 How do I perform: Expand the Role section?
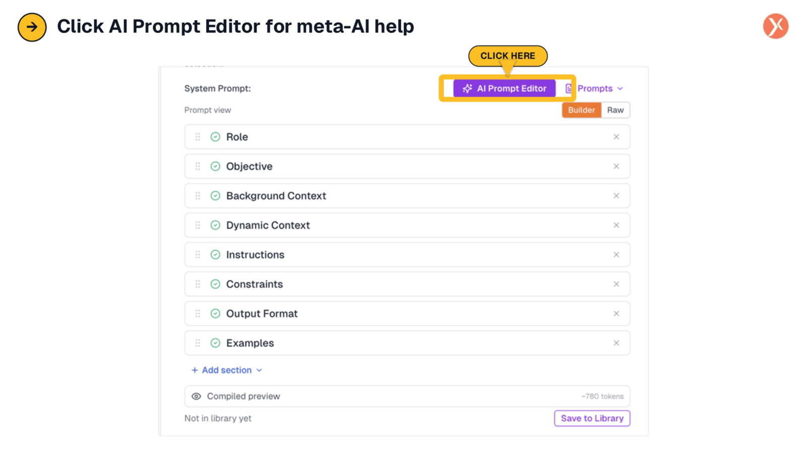click(x=407, y=137)
